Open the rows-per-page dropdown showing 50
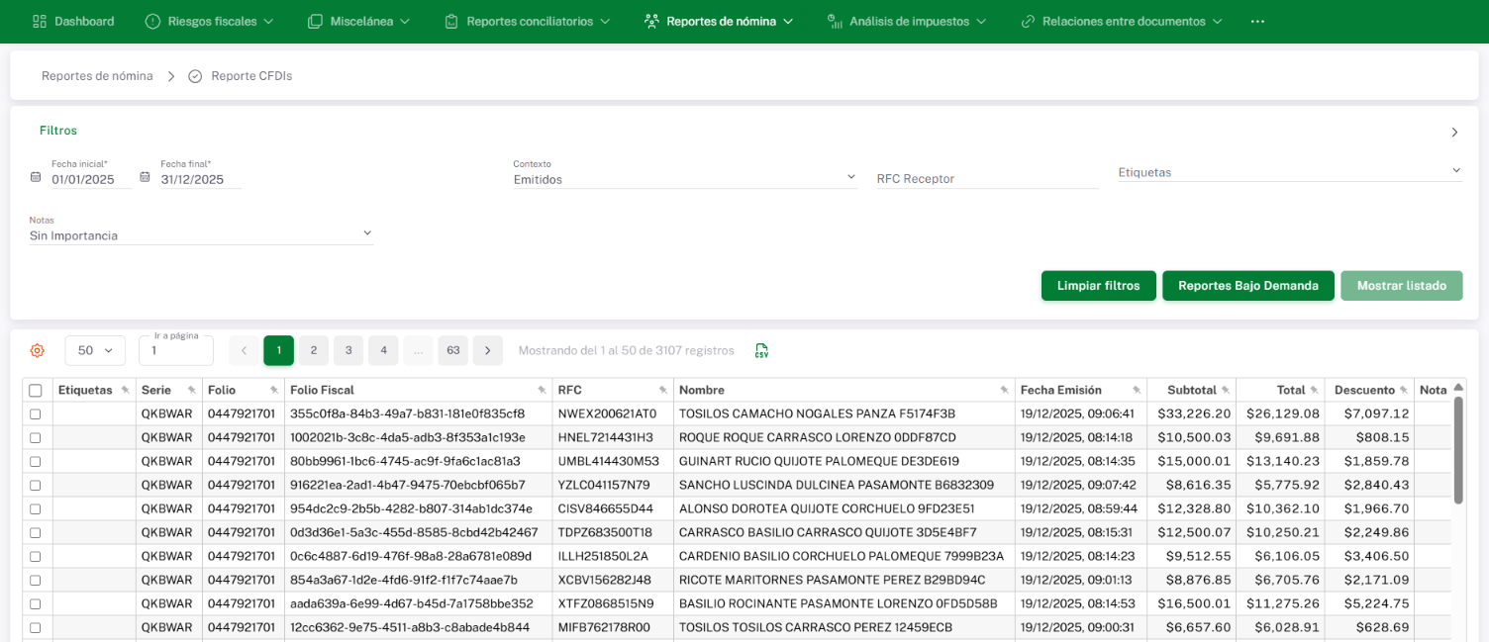Viewport: 1489px width, 642px height. [95, 350]
